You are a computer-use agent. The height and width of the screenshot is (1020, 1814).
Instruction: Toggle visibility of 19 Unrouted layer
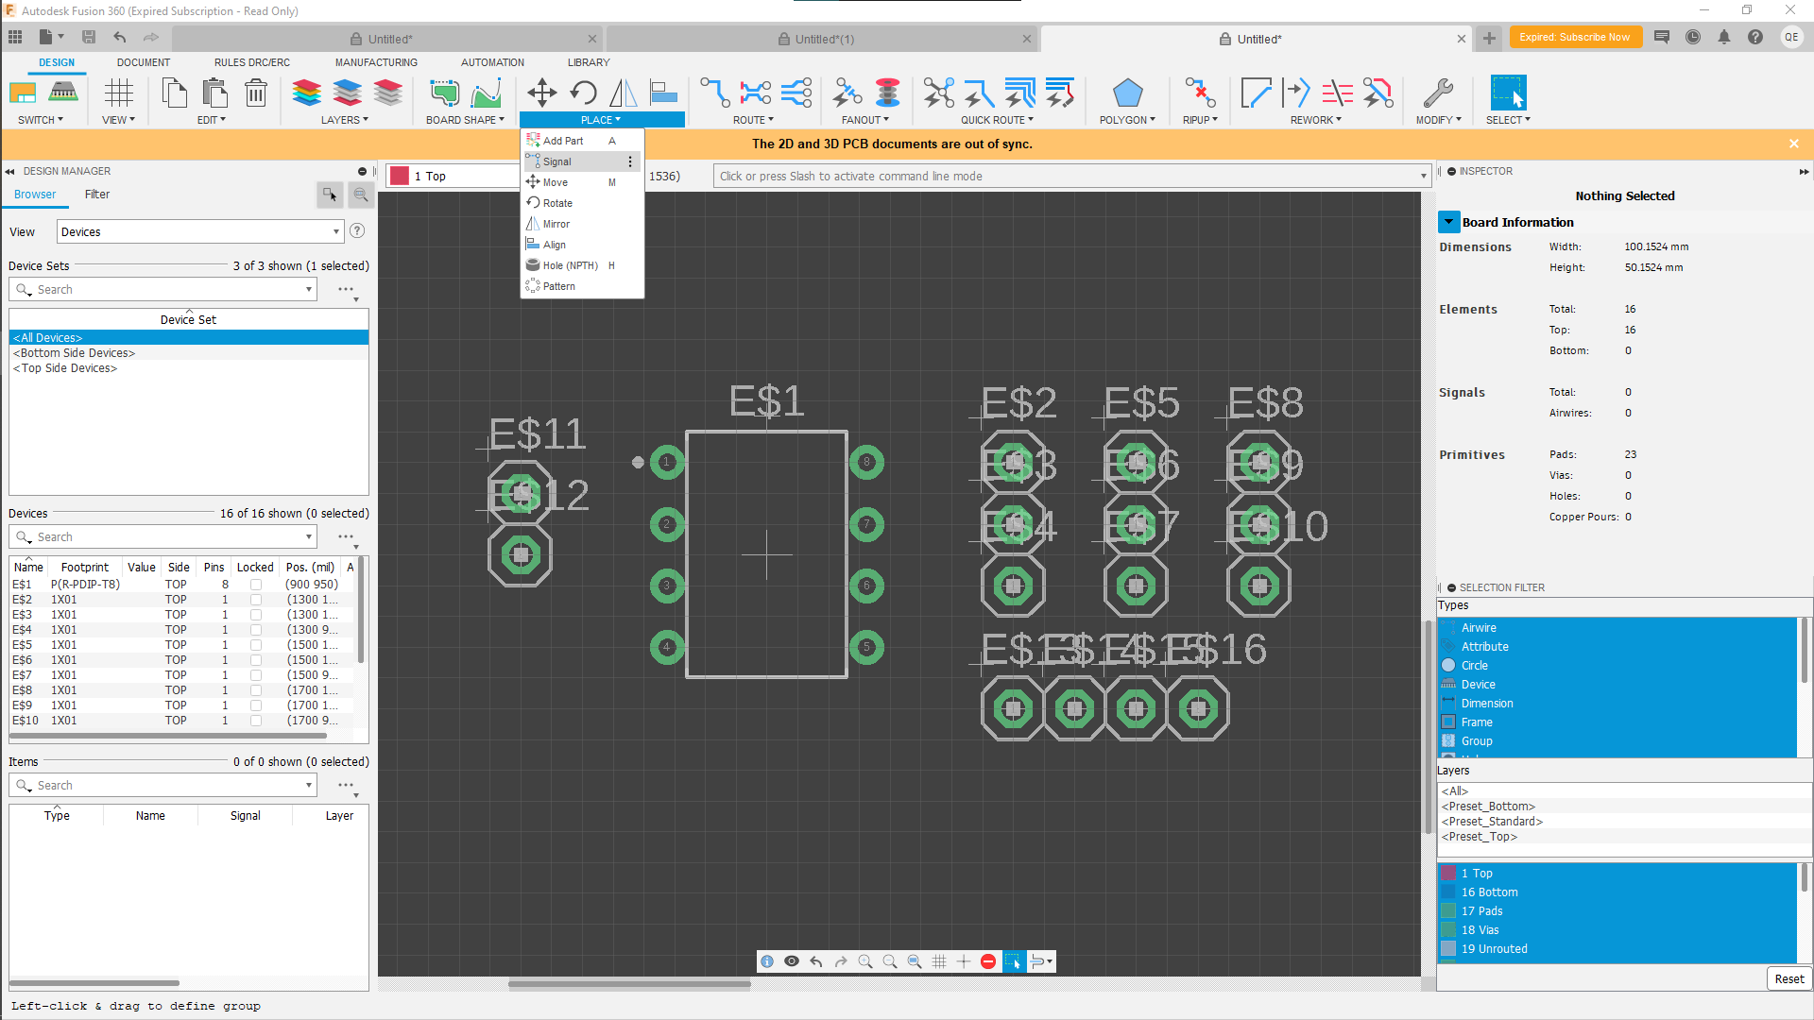1449,949
